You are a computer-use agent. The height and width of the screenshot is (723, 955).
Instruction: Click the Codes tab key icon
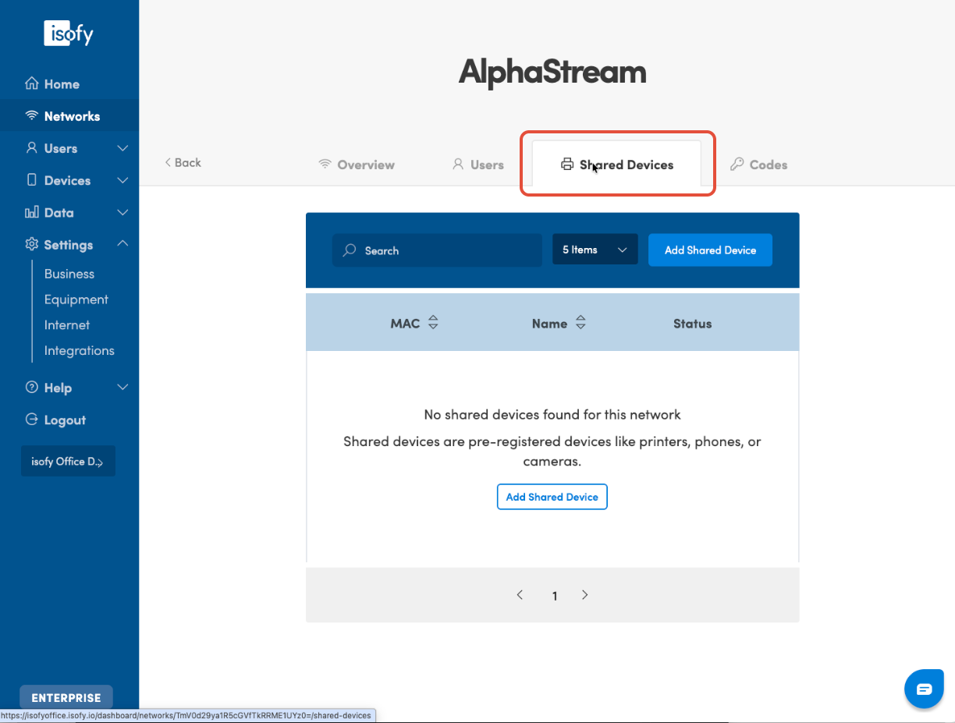(737, 164)
